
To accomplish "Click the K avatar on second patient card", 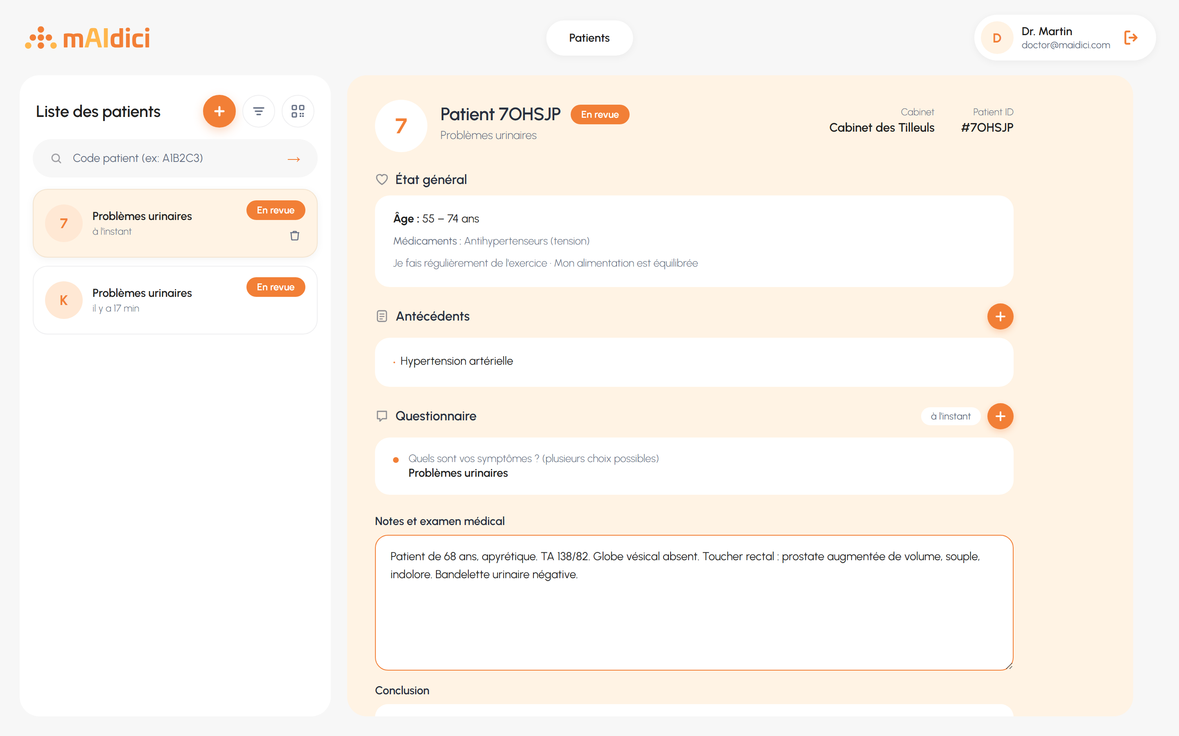I will [64, 301].
